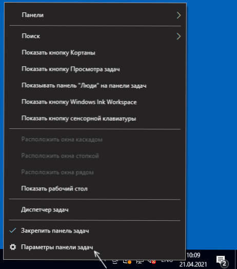Click the show desktop strip at taskbar edge

236,259
